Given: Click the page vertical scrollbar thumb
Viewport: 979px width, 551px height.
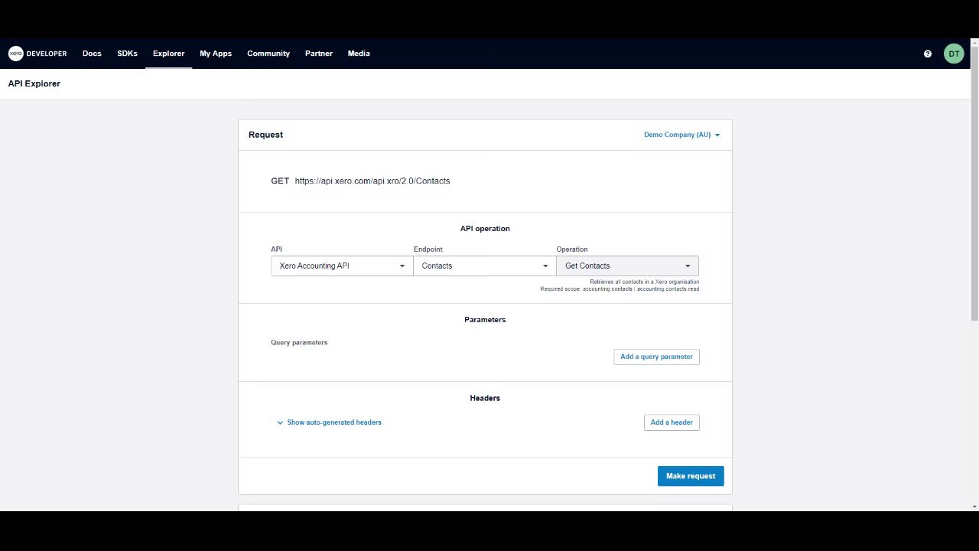Looking at the screenshot, I should pos(974,184).
